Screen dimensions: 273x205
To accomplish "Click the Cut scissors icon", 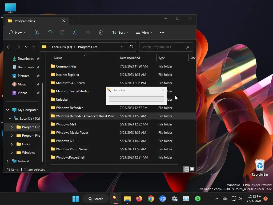I will [37, 32].
